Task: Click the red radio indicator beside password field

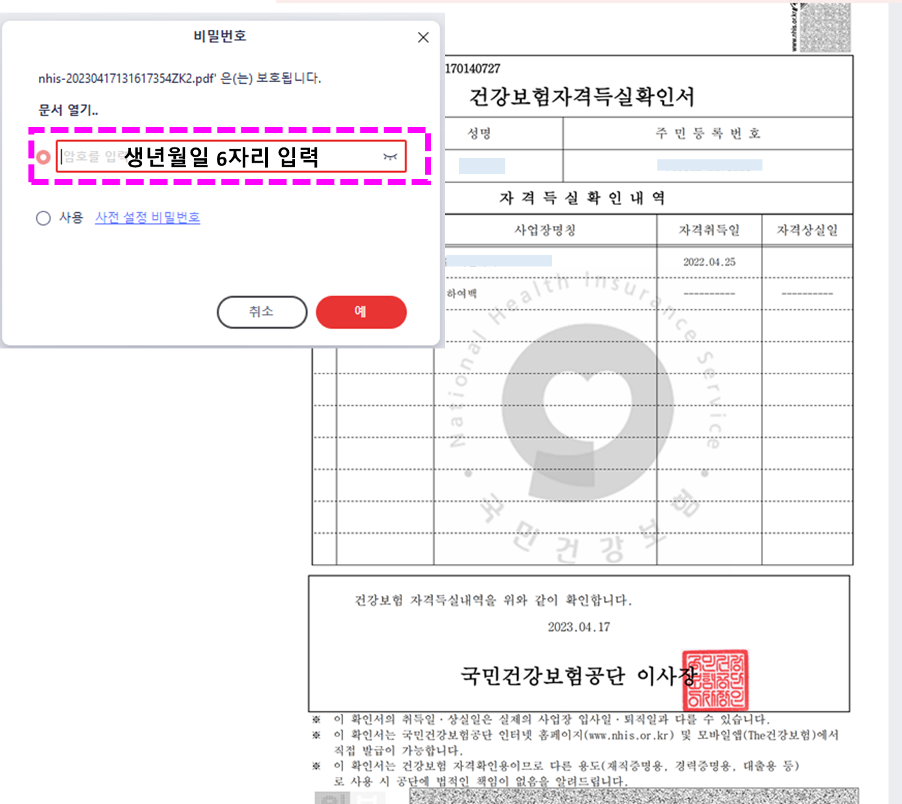Action: 43,156
